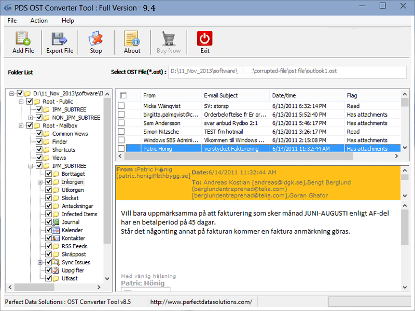Image resolution: width=415 pixels, height=311 pixels.
Task: Uncheck the Borttaget folder checkbox
Action: (x=48, y=174)
